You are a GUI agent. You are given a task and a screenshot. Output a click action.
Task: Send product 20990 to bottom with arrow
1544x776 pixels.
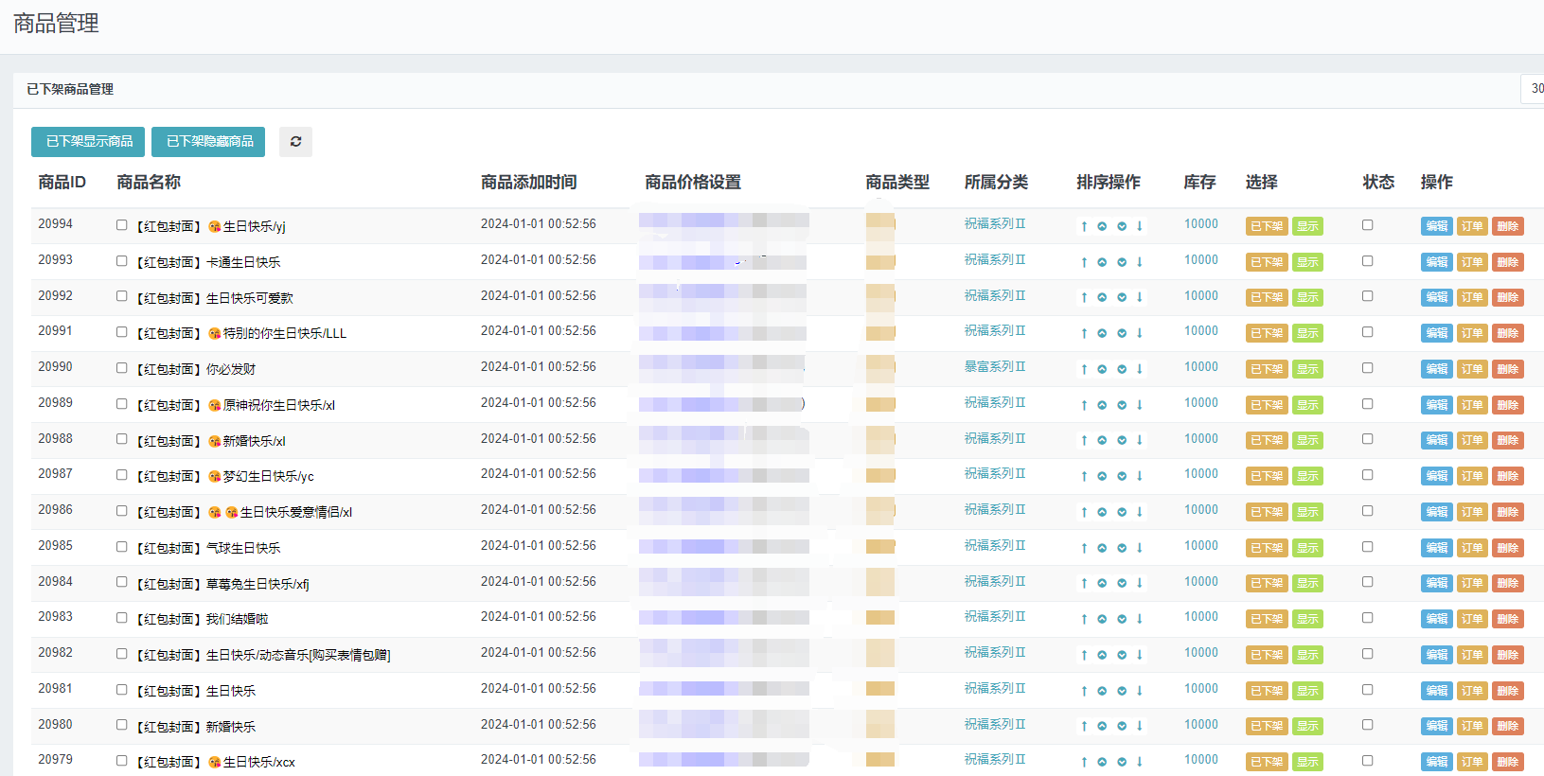1140,369
